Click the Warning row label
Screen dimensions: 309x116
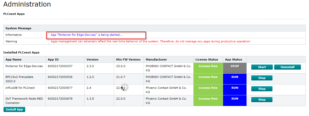pos(11,41)
